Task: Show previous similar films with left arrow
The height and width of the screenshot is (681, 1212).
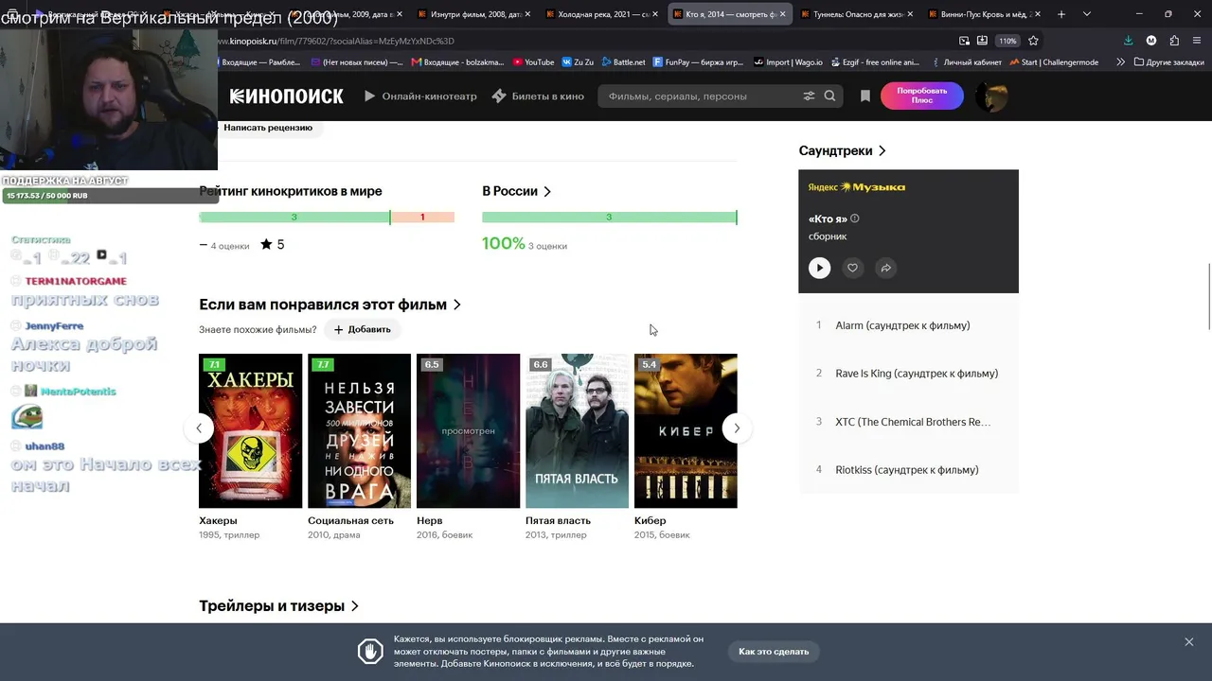Action: click(x=199, y=428)
